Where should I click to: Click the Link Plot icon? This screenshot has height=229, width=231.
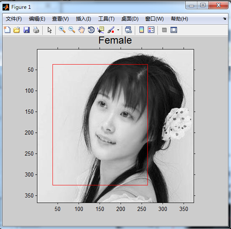tap(129, 30)
